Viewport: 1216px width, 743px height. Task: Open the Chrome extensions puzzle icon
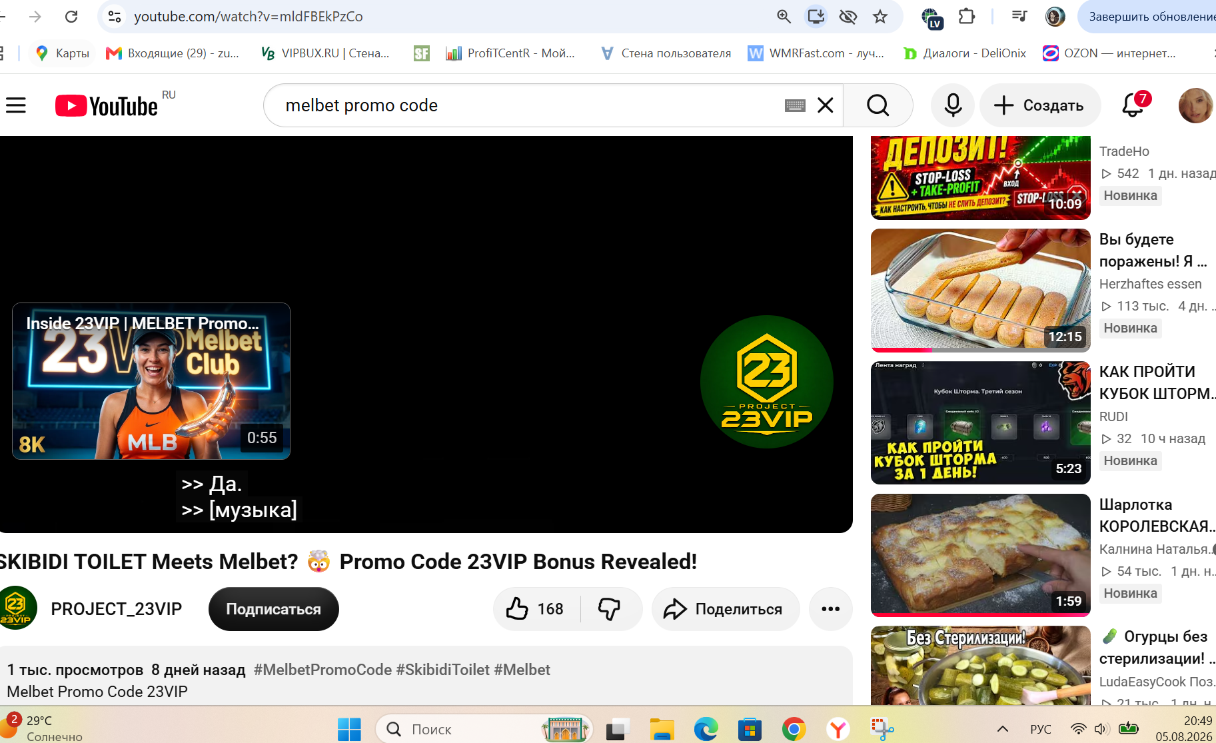(x=966, y=17)
